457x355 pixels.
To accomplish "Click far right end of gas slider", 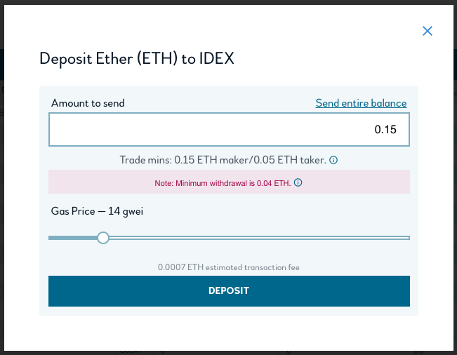I will point(408,238).
